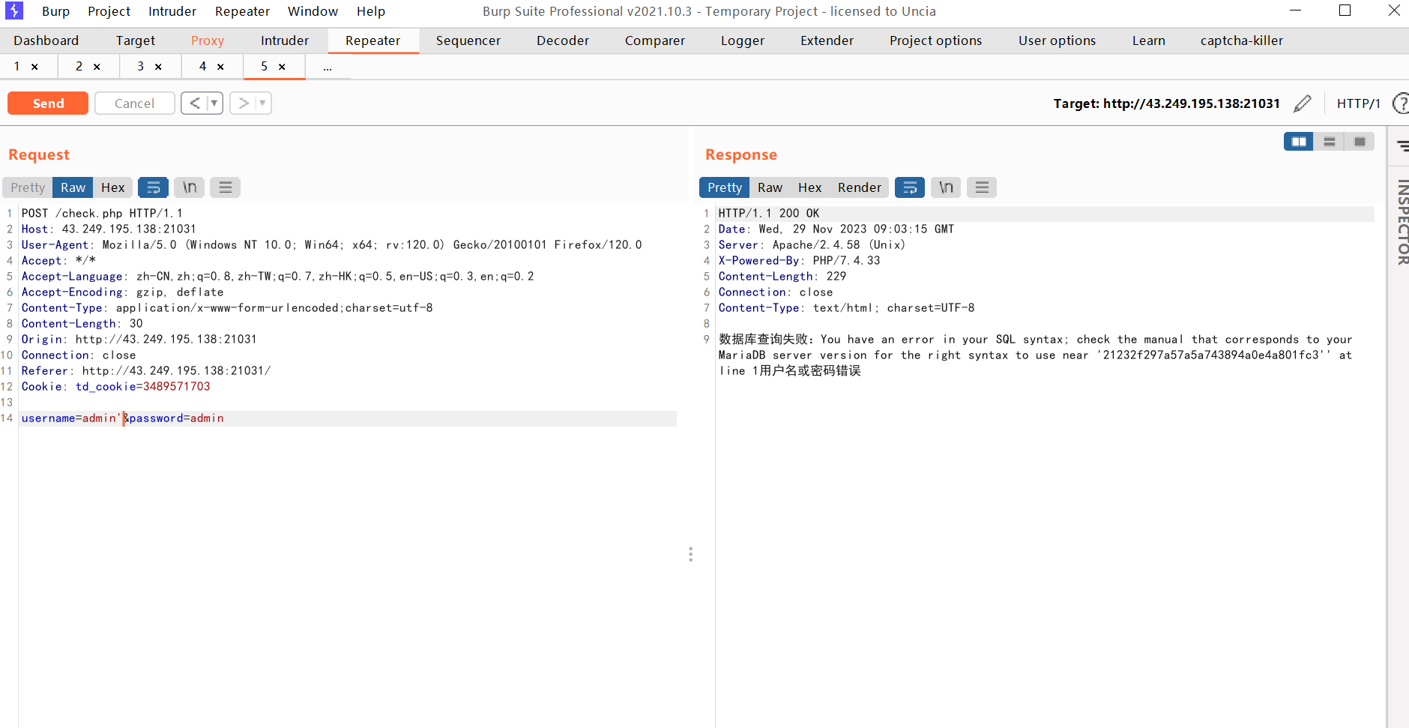
Task: Select Pretty view in Response panel
Action: (x=725, y=187)
